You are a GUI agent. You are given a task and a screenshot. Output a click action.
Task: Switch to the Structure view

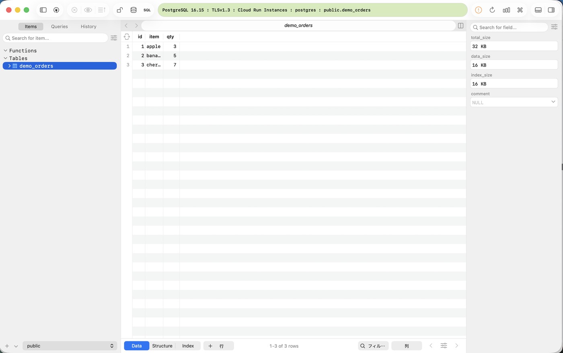162,346
